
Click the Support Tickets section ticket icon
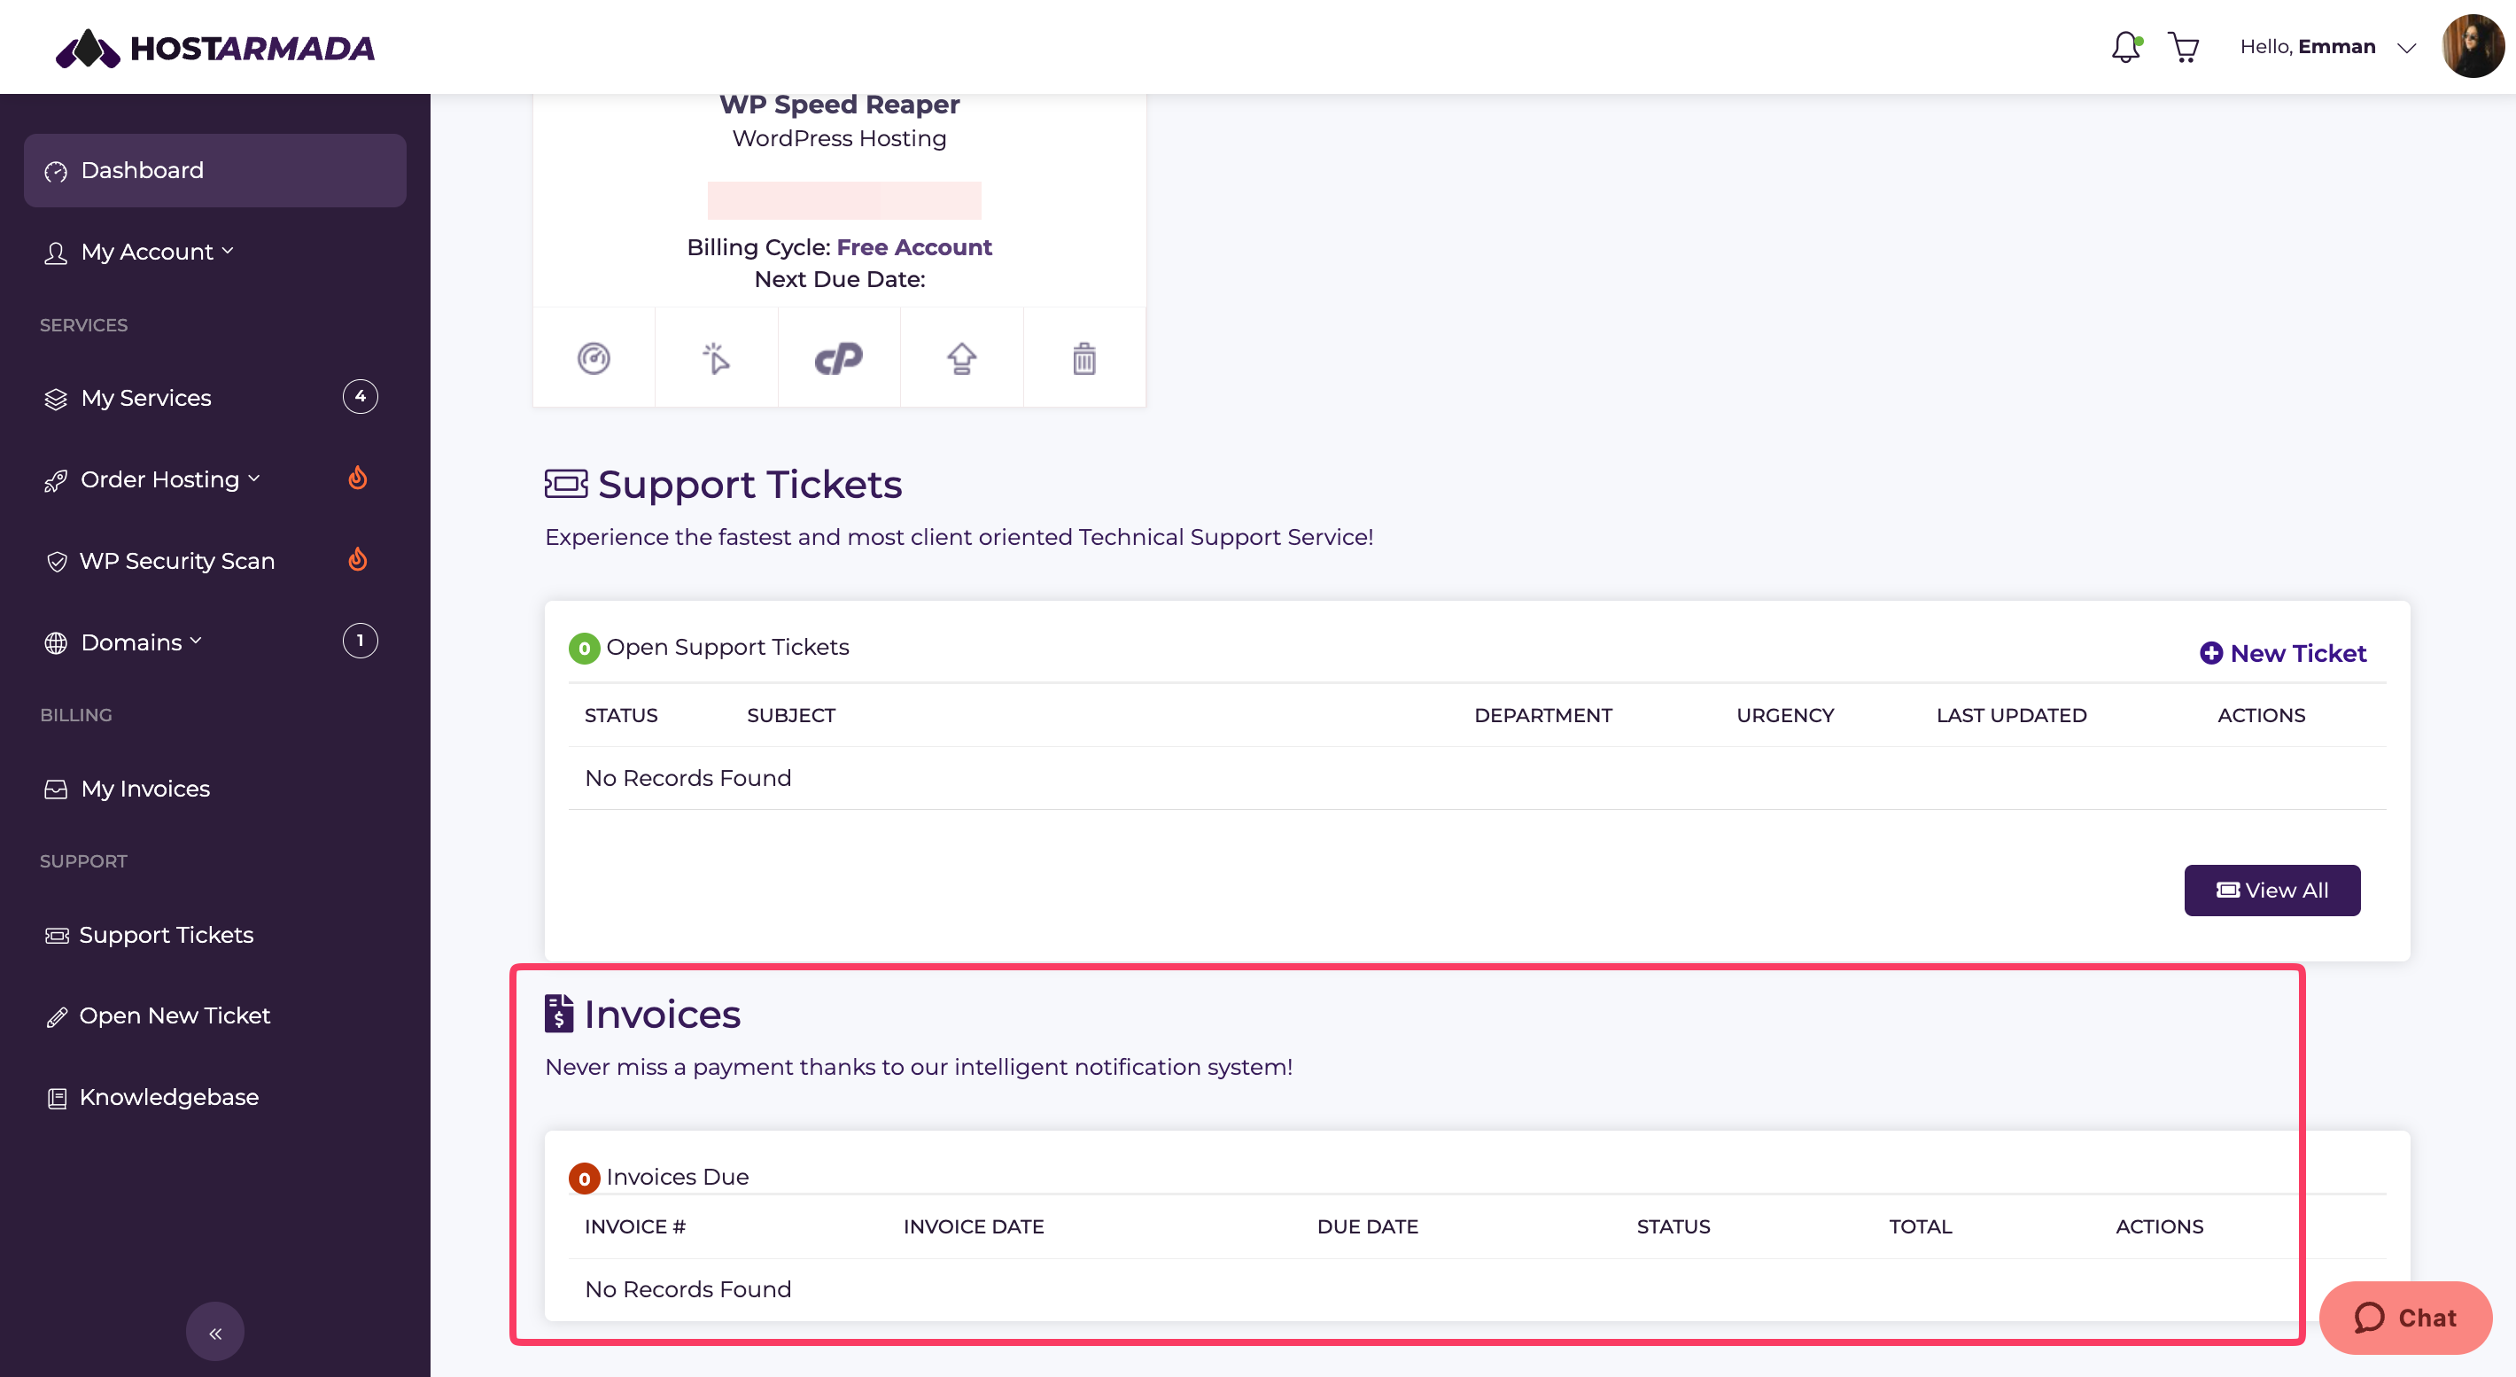tap(566, 485)
